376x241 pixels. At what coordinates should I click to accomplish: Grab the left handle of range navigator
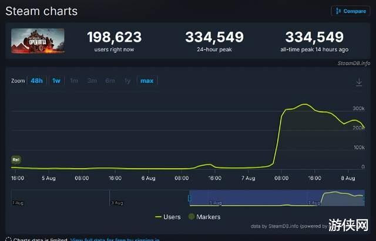[190, 198]
